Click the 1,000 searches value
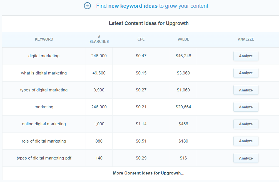The height and width of the screenshot is (182, 279). pos(99,124)
